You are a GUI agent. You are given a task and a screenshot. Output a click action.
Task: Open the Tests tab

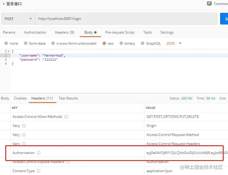tap(147, 32)
